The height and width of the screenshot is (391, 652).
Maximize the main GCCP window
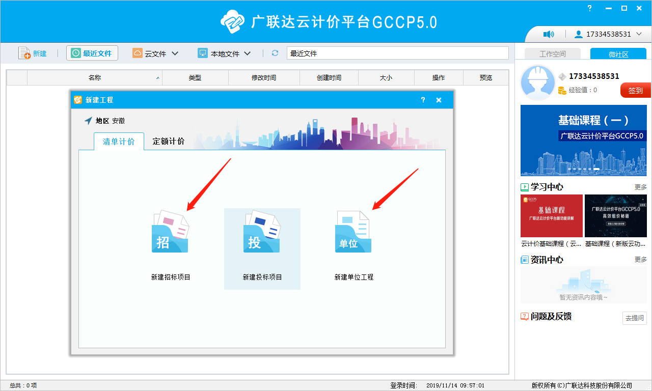coord(624,8)
